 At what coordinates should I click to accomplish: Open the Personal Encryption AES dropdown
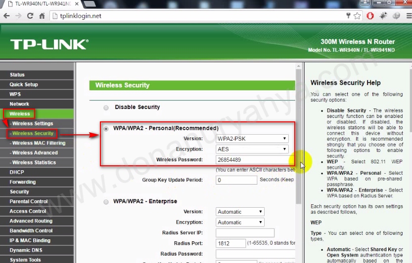(252, 149)
